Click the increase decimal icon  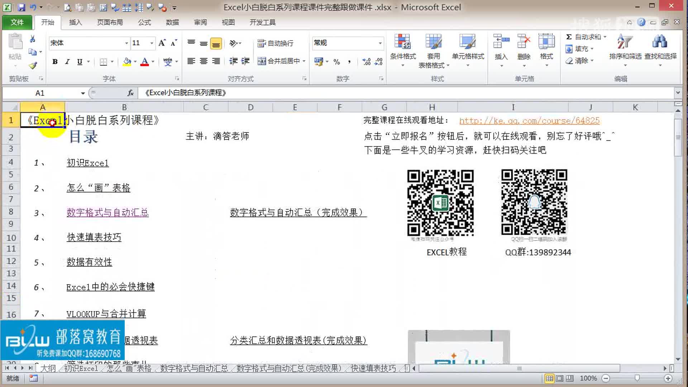click(366, 62)
